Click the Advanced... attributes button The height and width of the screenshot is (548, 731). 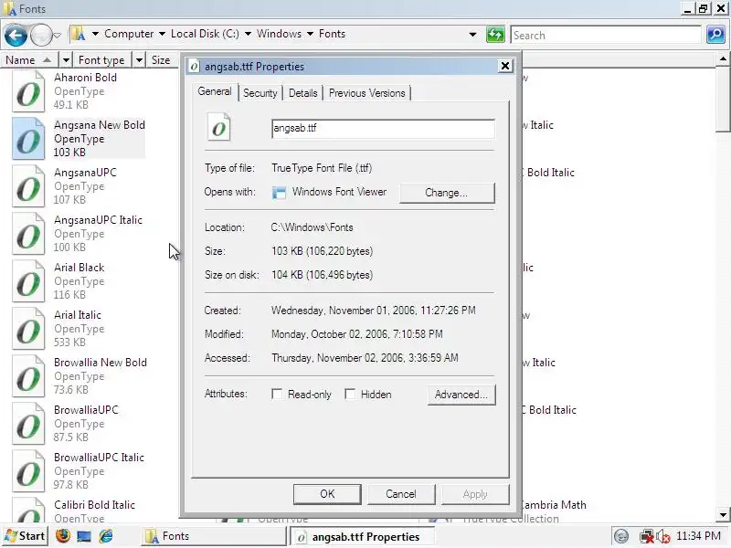coord(461,395)
